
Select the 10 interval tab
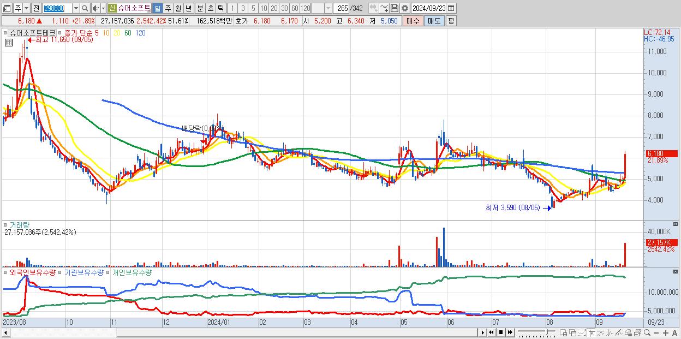(x=264, y=8)
